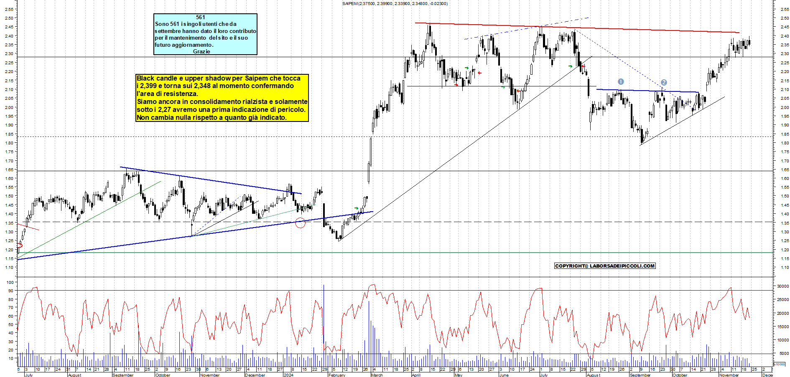Screen dimensions: 790x377
Task: Click the red circle marker on blue trendline
Action: click(300, 223)
